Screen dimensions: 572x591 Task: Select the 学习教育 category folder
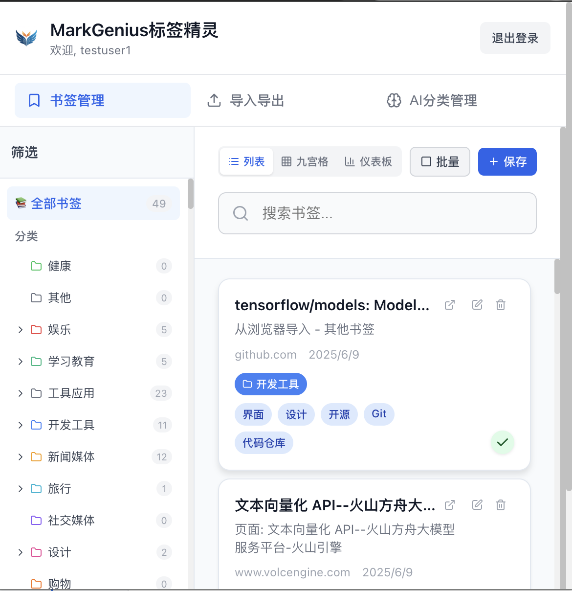93,362
